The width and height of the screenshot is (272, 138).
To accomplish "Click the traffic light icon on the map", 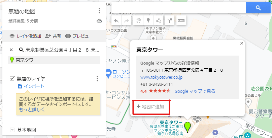I will click(x=114, y=47).
